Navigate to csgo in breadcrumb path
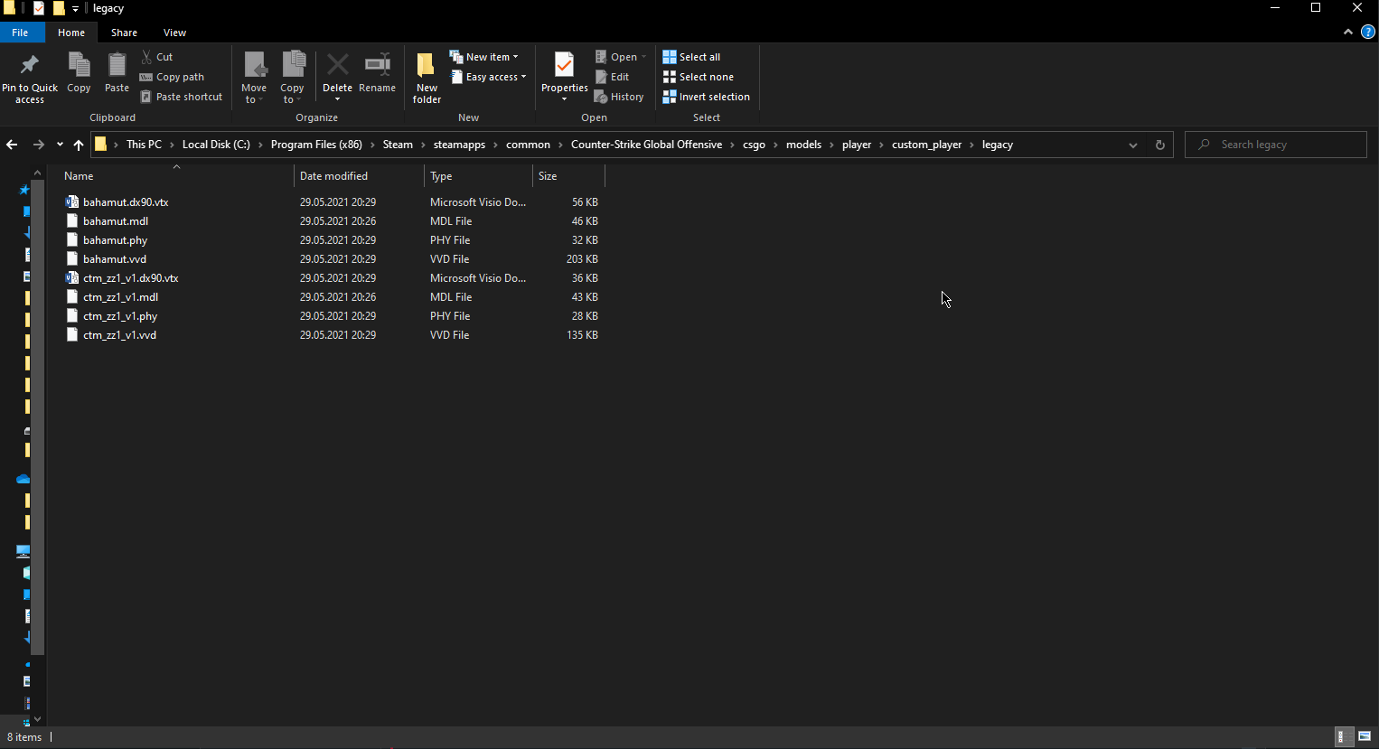The height and width of the screenshot is (749, 1379). pos(754,145)
